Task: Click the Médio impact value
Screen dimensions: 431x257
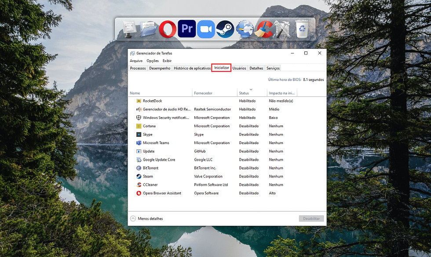Action: [274, 109]
